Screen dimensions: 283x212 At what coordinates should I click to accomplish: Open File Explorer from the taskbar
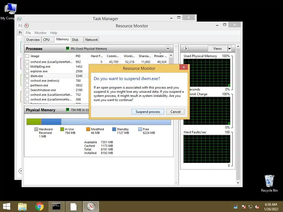[x=22, y=206]
